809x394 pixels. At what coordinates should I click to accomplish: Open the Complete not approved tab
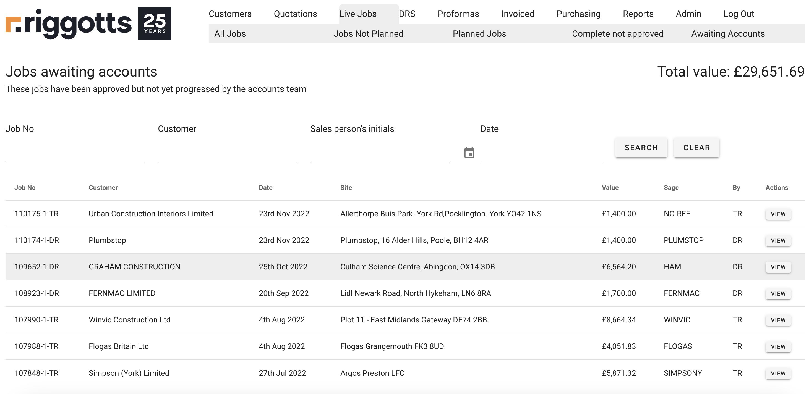tap(617, 34)
